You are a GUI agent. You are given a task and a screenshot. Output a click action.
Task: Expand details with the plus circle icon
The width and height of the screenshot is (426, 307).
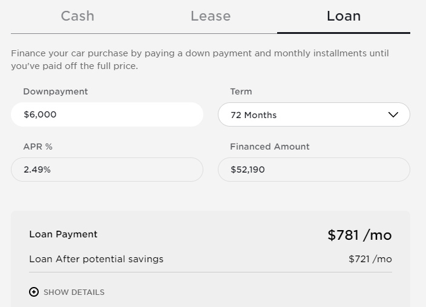coord(34,292)
